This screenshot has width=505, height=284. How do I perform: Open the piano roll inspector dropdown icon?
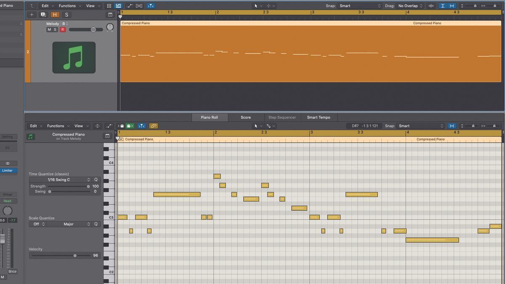tap(107, 136)
